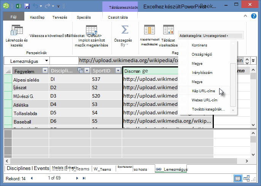Switch to Diagram View icon

[247, 178]
